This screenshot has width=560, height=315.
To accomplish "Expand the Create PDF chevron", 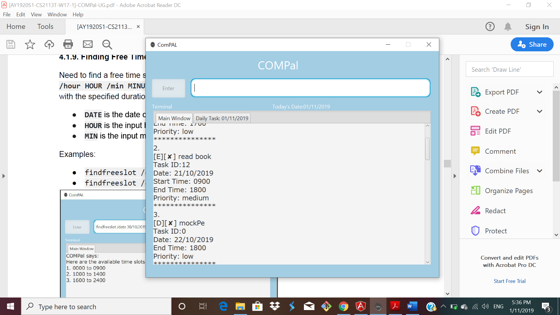I will click(540, 111).
